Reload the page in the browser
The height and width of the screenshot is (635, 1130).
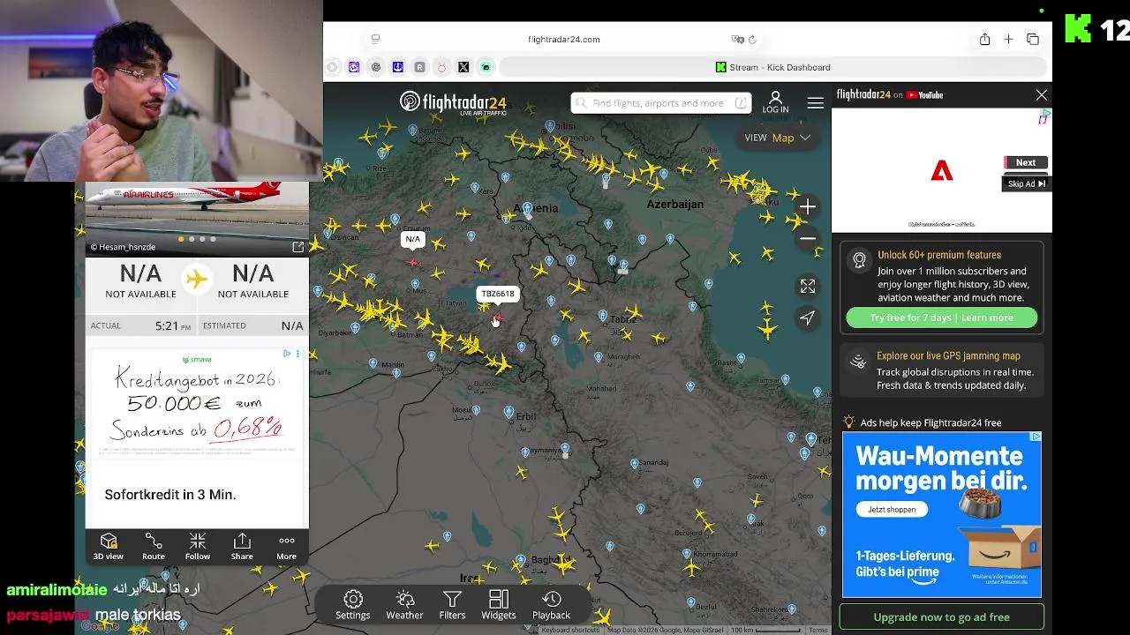pos(752,39)
